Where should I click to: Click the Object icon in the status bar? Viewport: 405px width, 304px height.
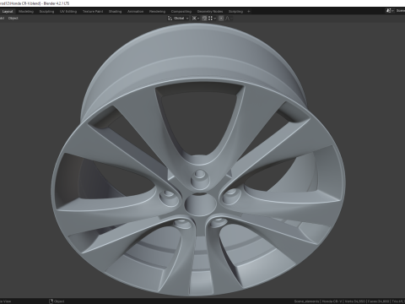pos(51,301)
